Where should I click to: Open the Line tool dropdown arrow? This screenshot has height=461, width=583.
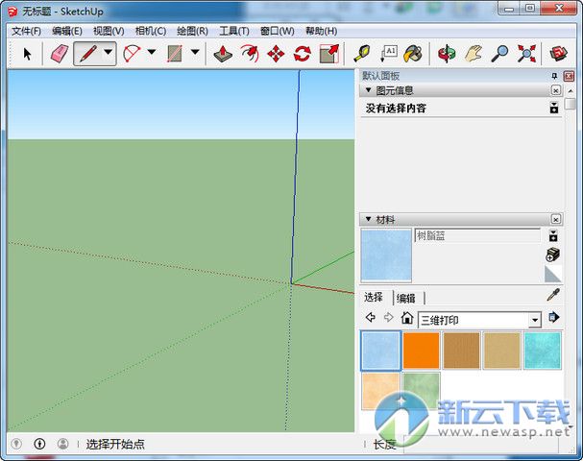click(x=108, y=52)
